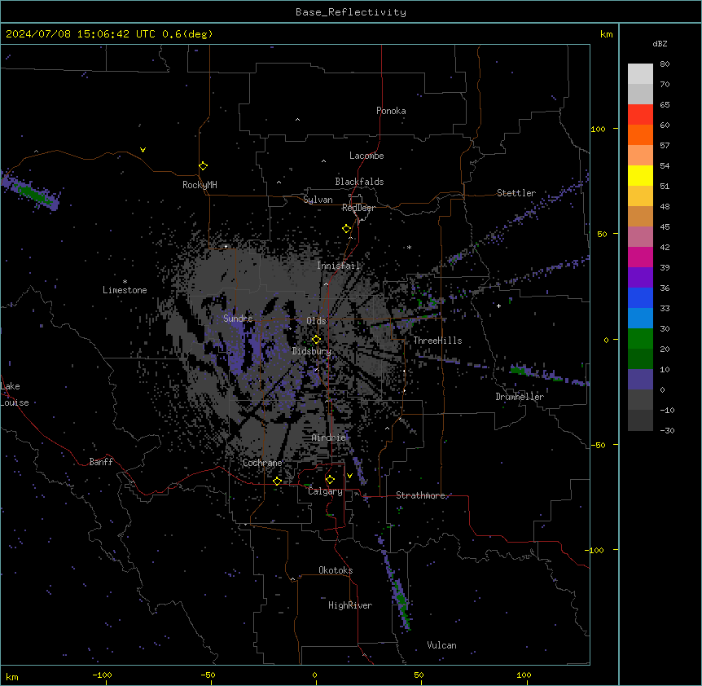Click the HighRiver city label
Viewport: 702px width, 686px height.
coord(350,605)
